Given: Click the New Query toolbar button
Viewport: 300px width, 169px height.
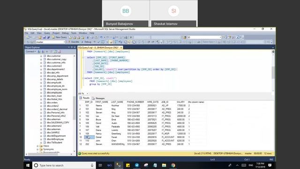Looking at the screenshot, I should tap(60, 38).
